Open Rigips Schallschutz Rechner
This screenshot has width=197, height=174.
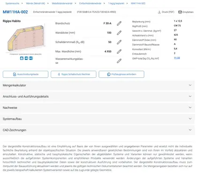pos(74,75)
